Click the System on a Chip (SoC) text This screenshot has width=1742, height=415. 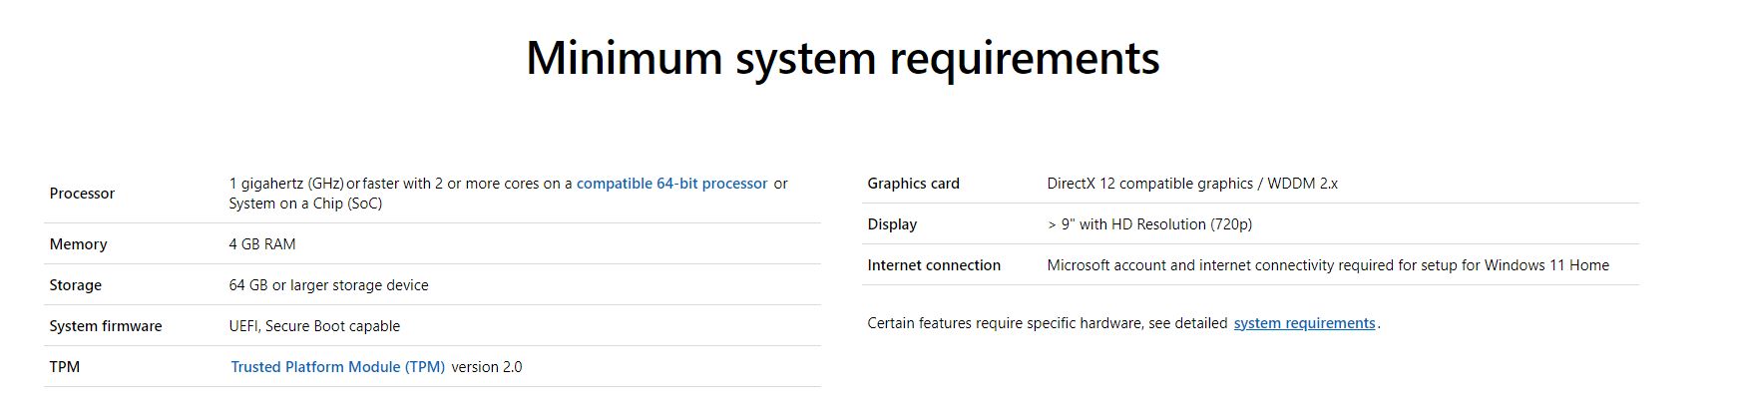[305, 204]
